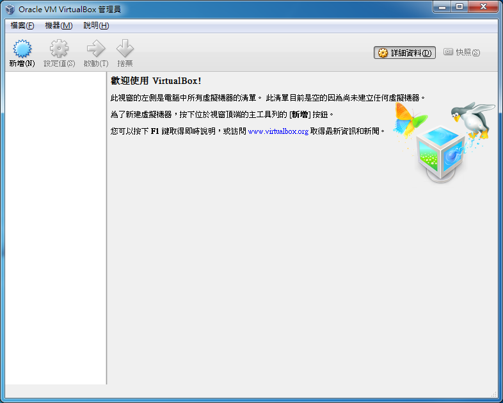Click the empty virtual machine list pane

[56, 228]
